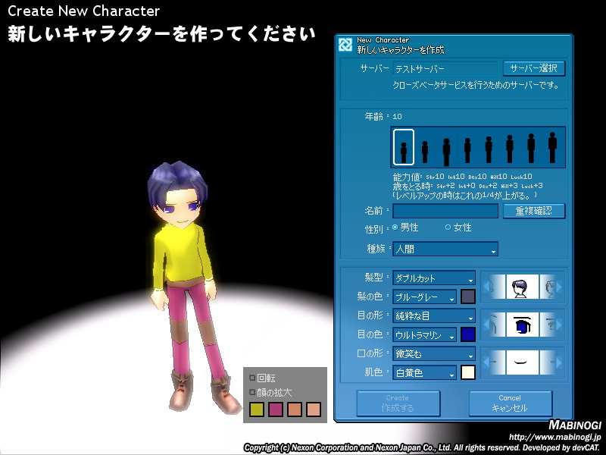Screen dimensions: 606x455
Task: Toggle the 顔の拡大 face zoom checkbox
Action: [x=252, y=392]
